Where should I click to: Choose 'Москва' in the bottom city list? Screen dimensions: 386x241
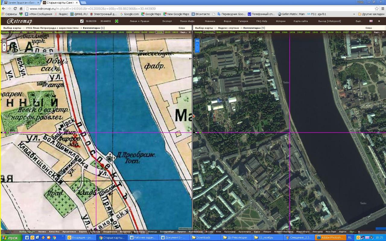42,232
